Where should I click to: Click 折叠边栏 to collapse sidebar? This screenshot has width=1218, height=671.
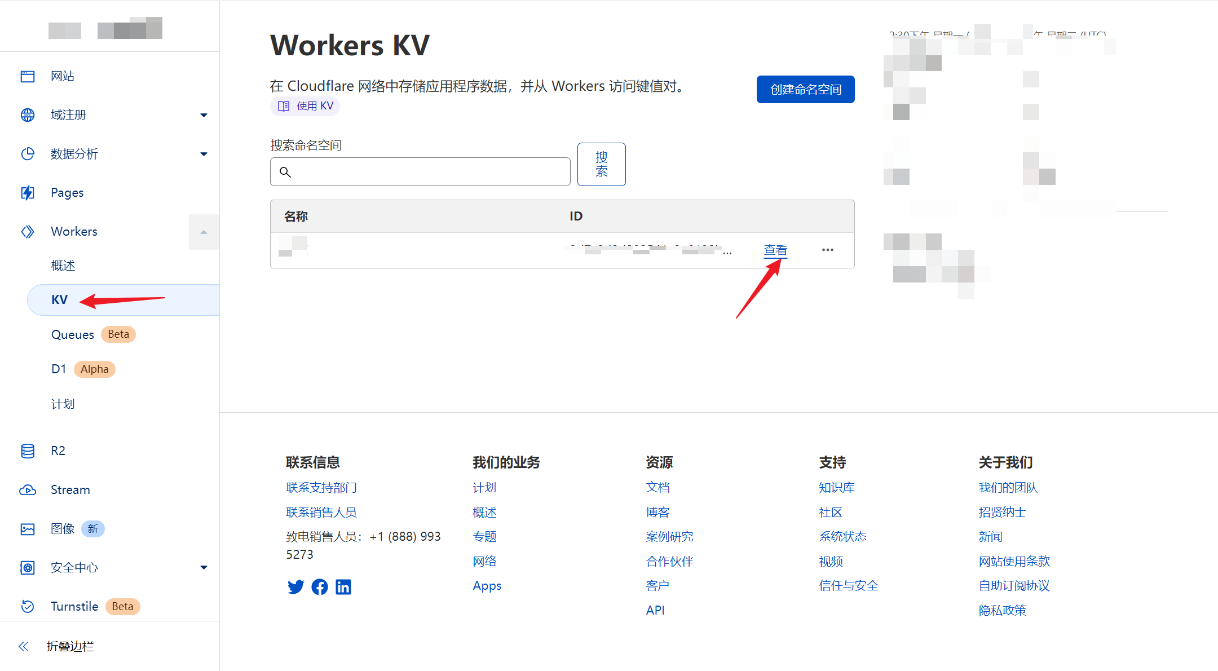[x=70, y=647]
